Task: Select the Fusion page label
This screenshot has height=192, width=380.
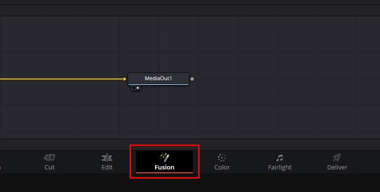Action: coord(165,167)
